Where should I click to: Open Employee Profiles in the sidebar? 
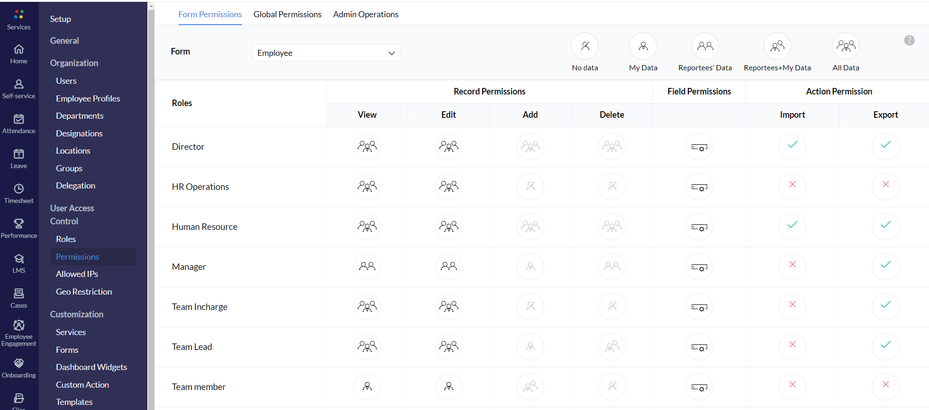[88, 99]
